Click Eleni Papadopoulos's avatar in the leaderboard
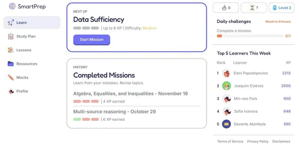299x149 pixels. (x=226, y=73)
